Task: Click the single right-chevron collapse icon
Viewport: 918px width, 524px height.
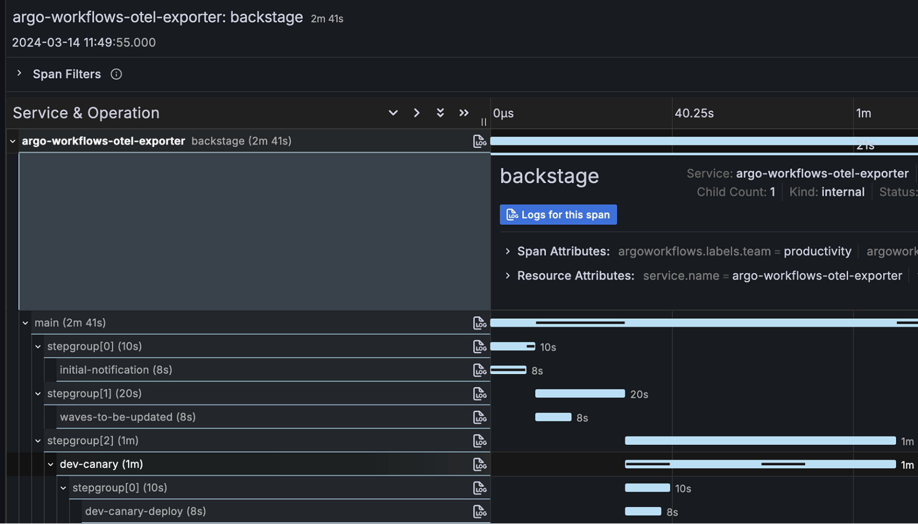Action: [x=416, y=113]
